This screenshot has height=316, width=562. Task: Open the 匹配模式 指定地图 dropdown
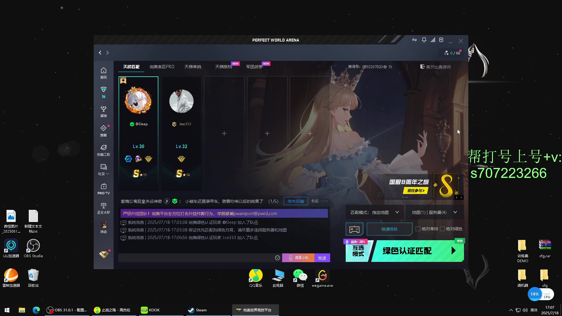375,212
